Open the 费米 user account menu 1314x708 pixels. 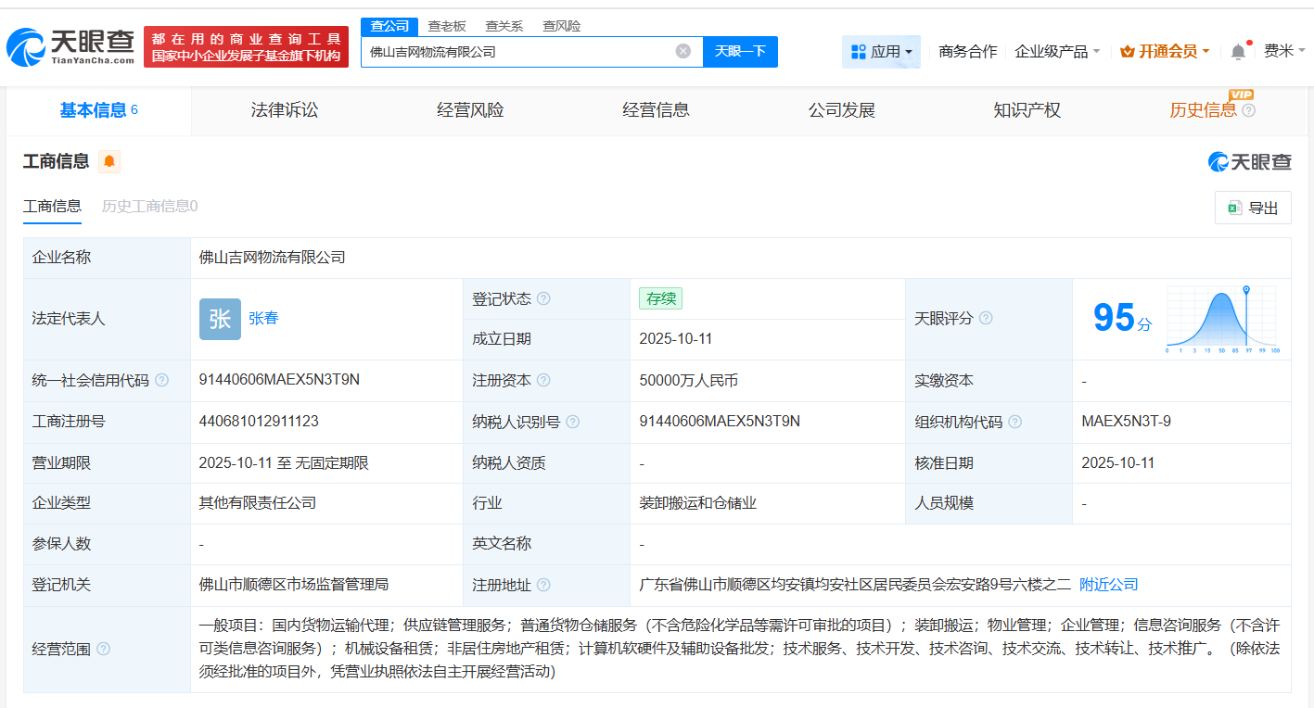click(1284, 52)
